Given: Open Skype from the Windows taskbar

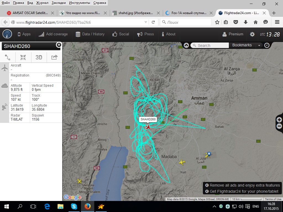Looking at the screenshot, I should [74, 206].
